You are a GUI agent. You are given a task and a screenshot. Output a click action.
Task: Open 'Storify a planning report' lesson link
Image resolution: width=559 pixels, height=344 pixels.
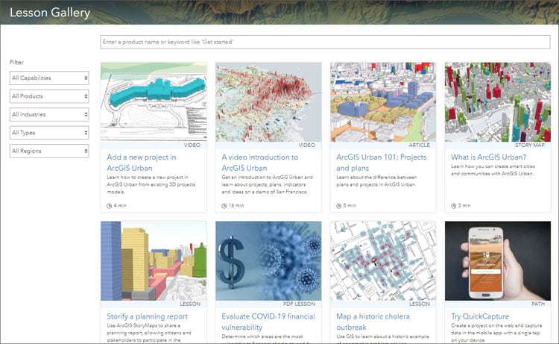point(148,316)
